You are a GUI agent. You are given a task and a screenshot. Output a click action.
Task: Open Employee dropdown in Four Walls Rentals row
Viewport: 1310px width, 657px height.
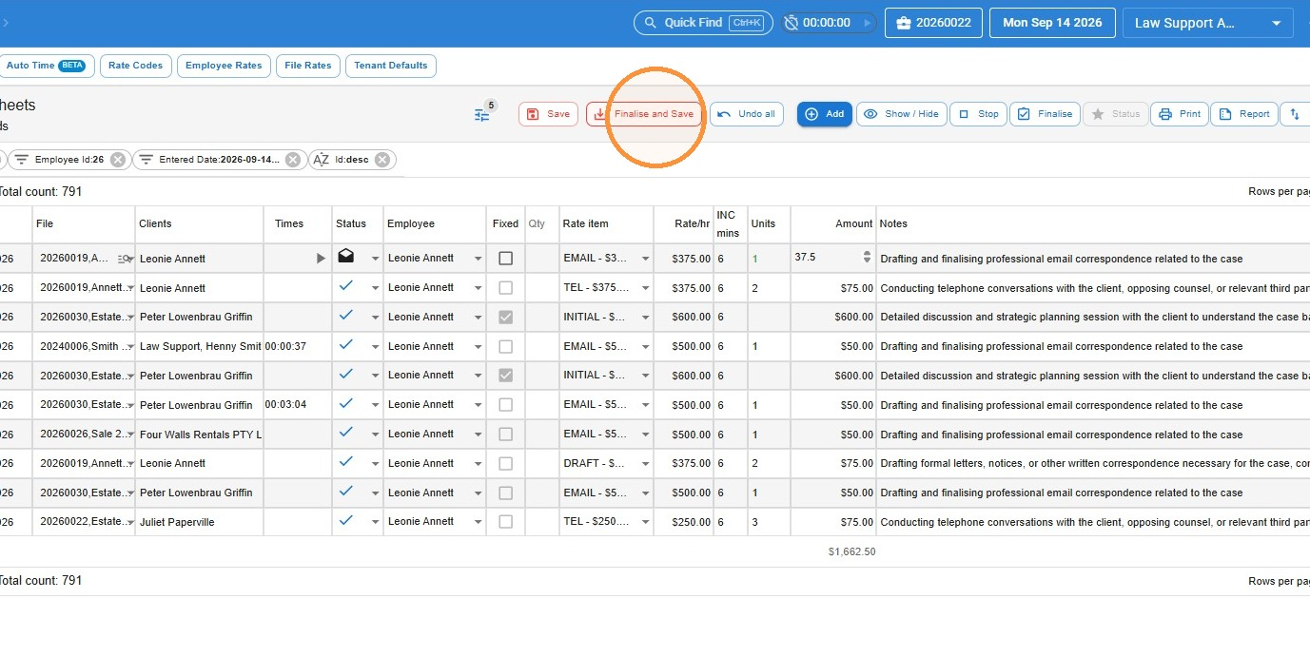coord(478,435)
